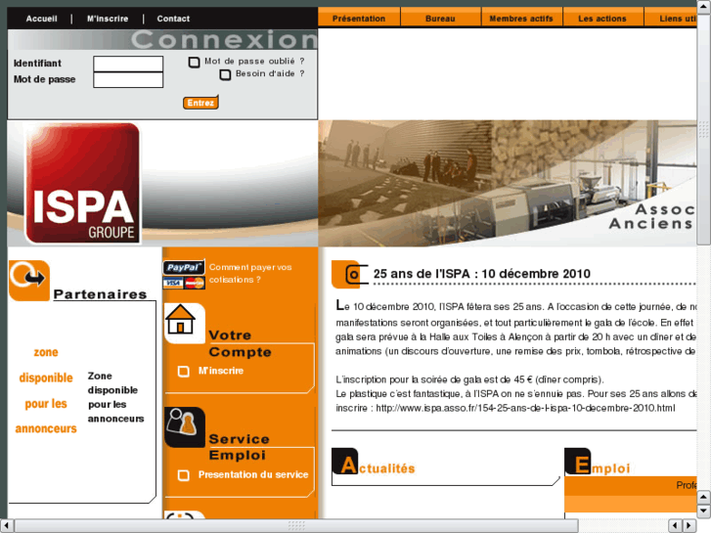Open the Contact menu item
The width and height of the screenshot is (711, 533).
pyautogui.click(x=173, y=19)
